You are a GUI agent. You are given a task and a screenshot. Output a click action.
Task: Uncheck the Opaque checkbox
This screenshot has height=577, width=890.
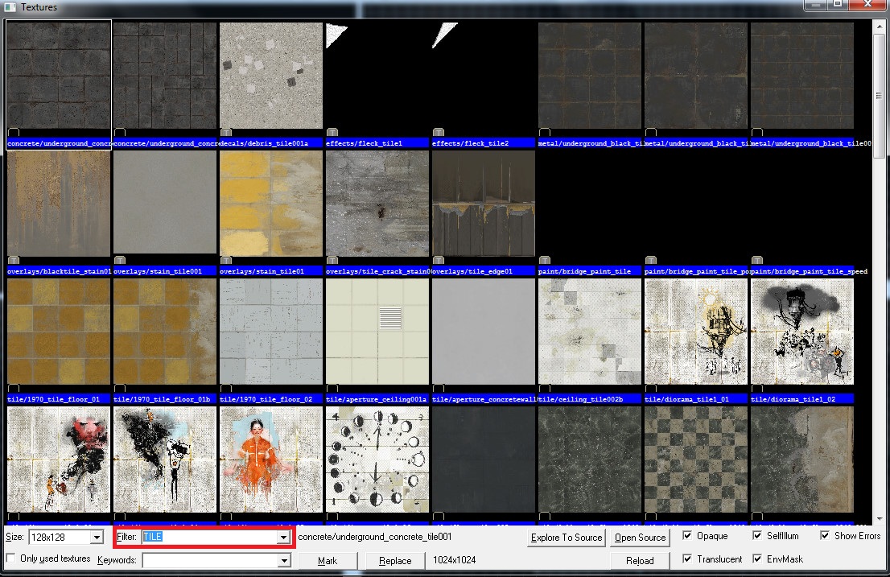coord(687,536)
